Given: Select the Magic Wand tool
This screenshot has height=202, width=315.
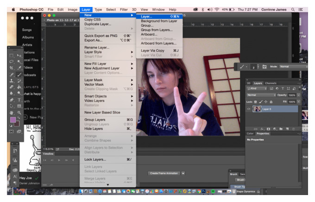Looking at the screenshot, I should pyautogui.click(x=19, y=62).
